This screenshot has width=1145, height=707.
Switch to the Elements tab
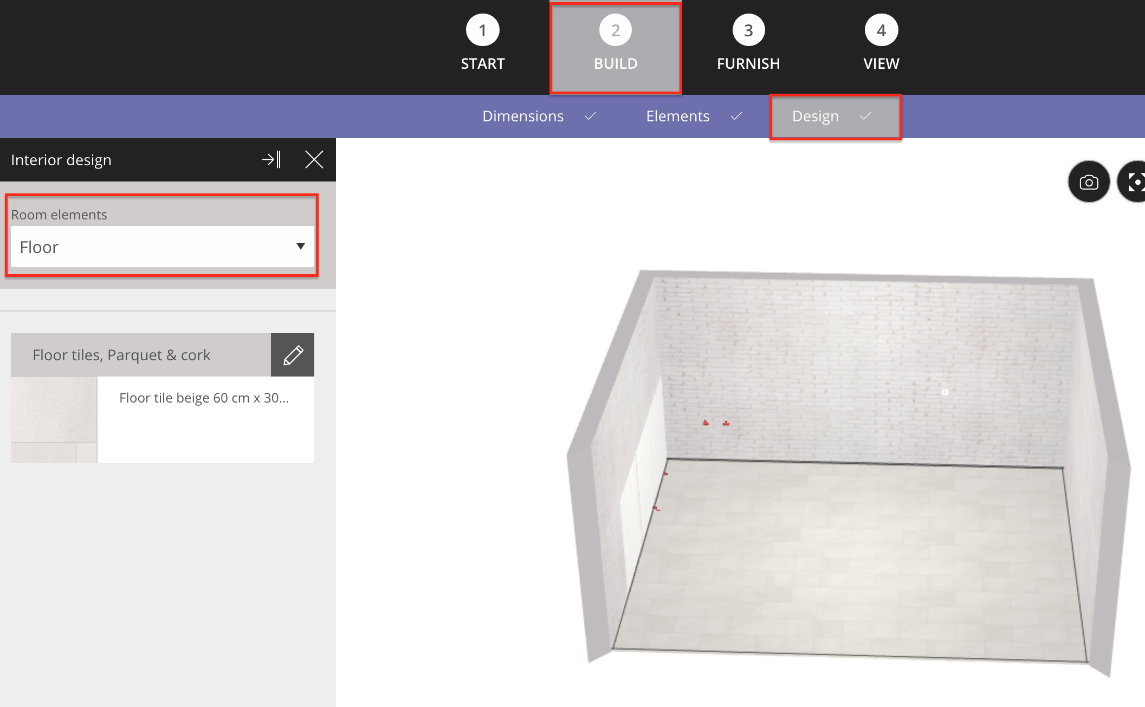coord(677,116)
